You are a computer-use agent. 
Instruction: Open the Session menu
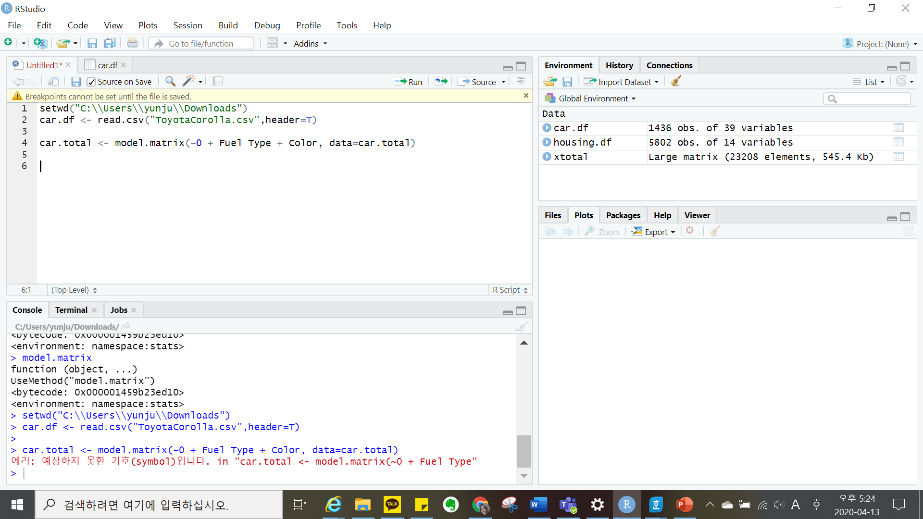pyautogui.click(x=187, y=25)
